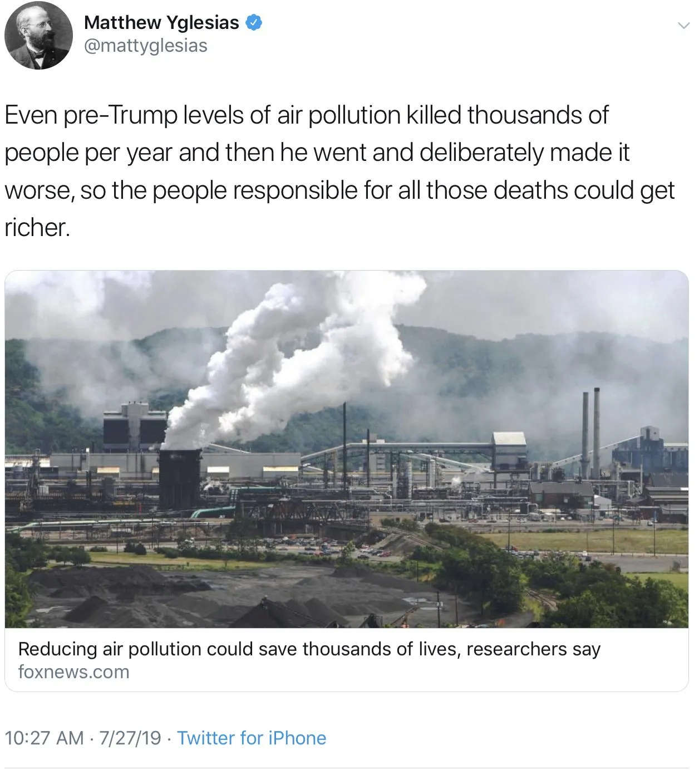This screenshot has width=699, height=770.
Task: Click the @mattyglesias handle
Action: click(145, 46)
